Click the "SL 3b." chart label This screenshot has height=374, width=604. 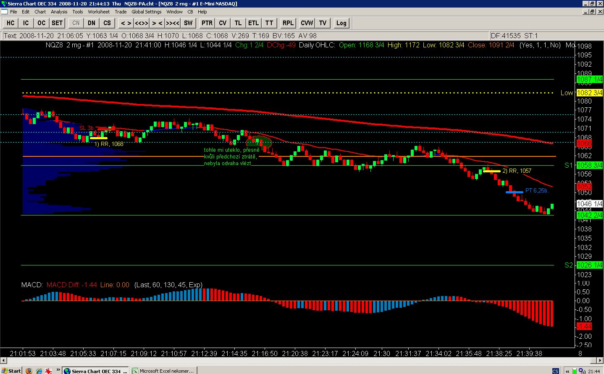[x=87, y=128]
